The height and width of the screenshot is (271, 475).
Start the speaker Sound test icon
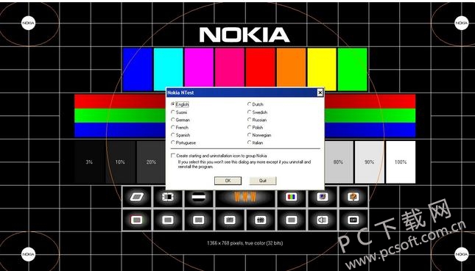click(x=323, y=220)
